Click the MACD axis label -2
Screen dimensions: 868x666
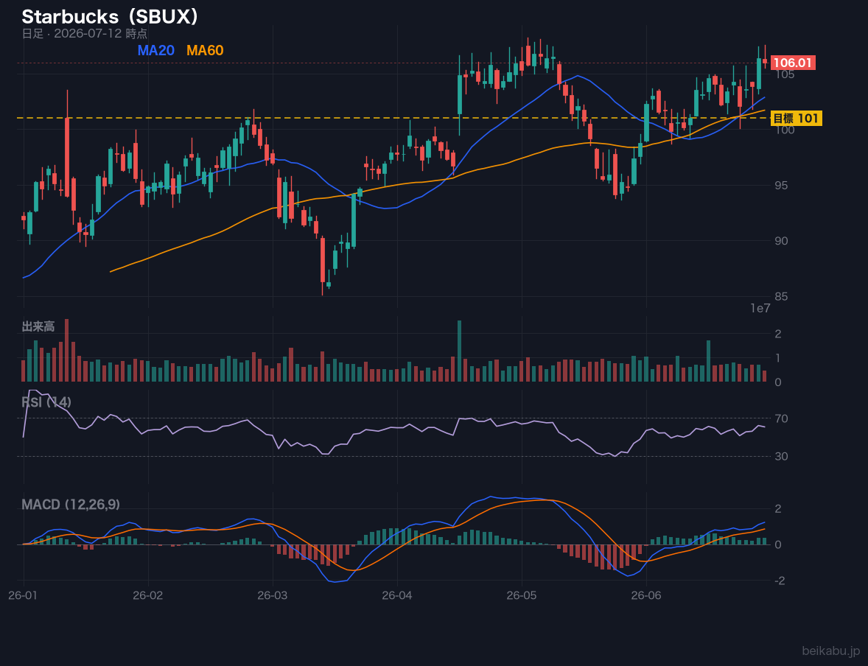(780, 581)
